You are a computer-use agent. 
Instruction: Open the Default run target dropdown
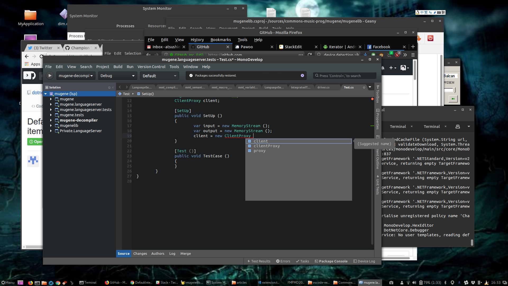pos(159,75)
